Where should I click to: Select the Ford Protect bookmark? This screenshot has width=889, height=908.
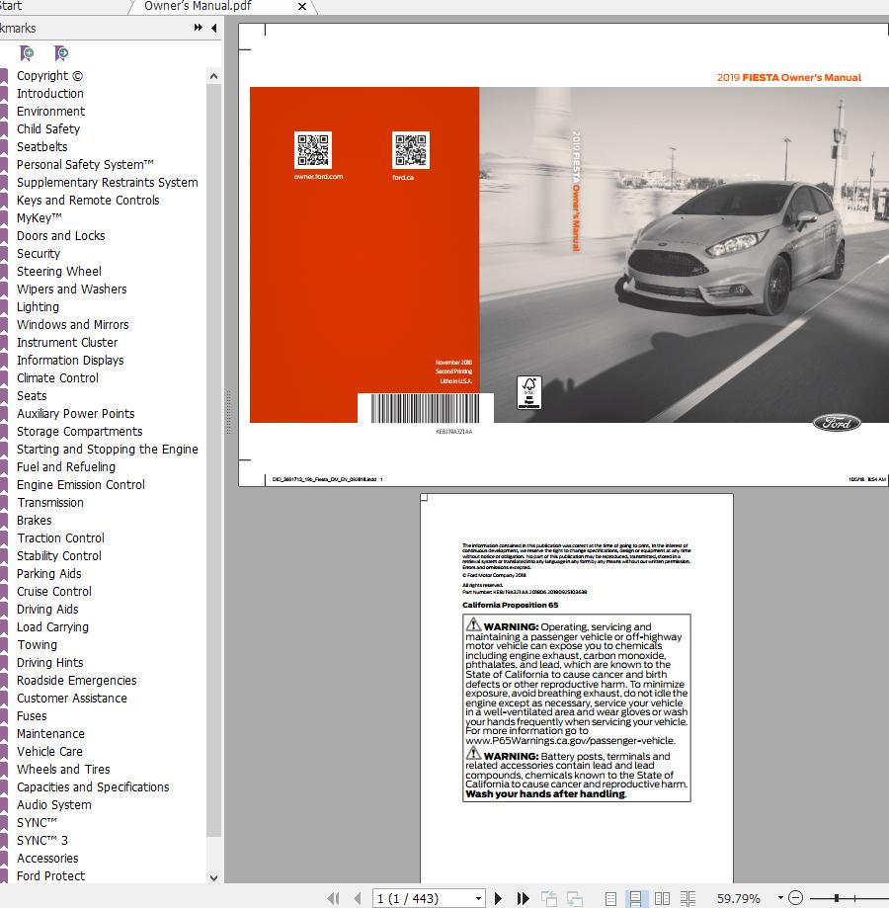[51, 876]
